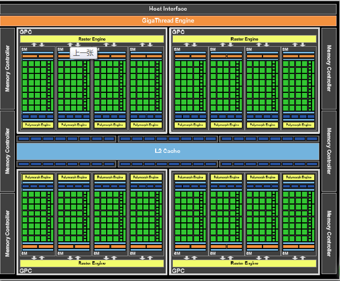Click the rightmost Polymorph Engine in lower-left GPC
Screen dimensions: 340x281
(x=146, y=177)
